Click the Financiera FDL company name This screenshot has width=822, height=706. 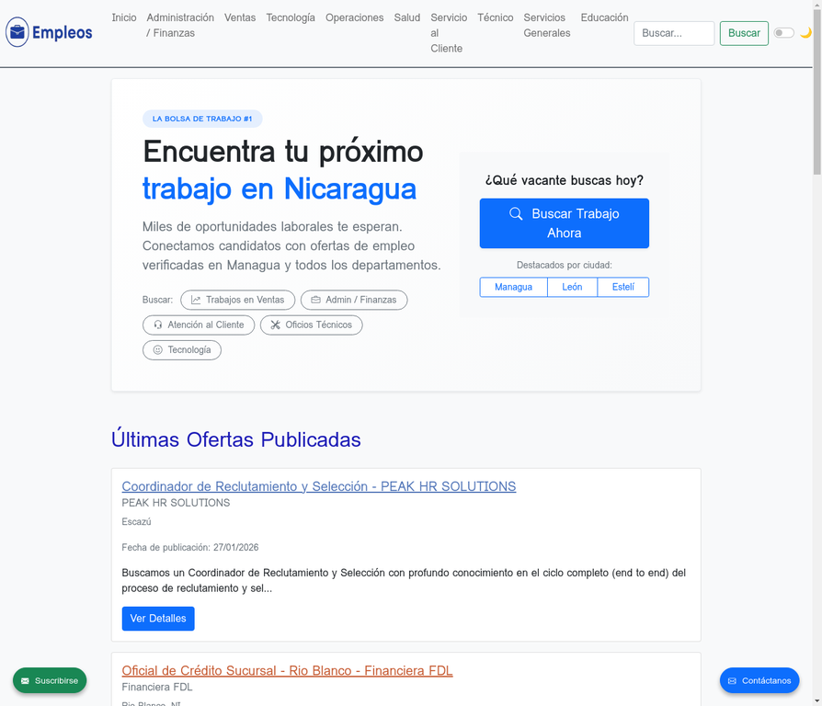pyautogui.click(x=156, y=687)
